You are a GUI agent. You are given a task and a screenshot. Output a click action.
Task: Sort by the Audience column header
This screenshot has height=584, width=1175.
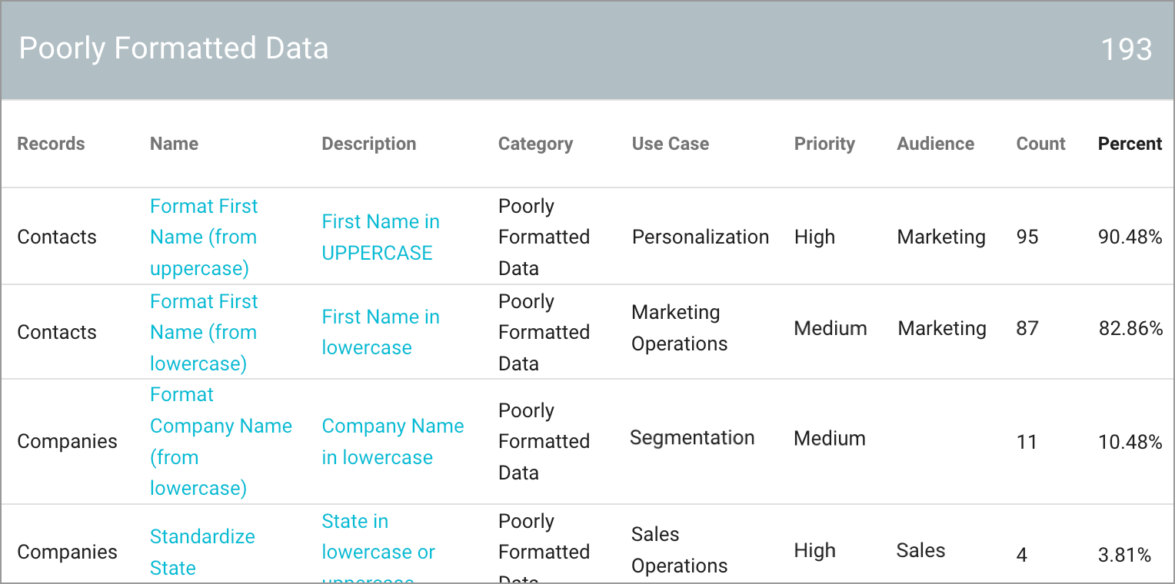pyautogui.click(x=935, y=144)
